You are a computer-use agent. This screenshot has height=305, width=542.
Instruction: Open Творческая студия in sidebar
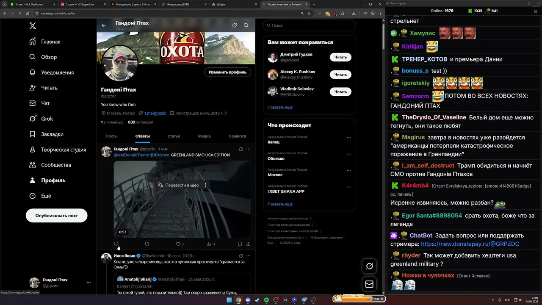pos(58,150)
